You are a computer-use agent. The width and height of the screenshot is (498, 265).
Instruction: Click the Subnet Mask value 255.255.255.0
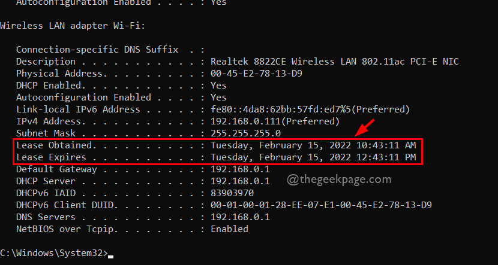coord(246,133)
